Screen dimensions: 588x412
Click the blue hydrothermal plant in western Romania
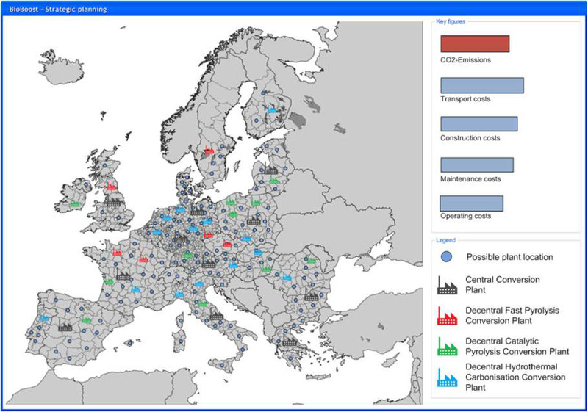(287, 277)
